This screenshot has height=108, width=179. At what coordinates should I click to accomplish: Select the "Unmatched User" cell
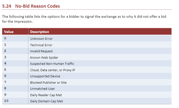click(42, 89)
